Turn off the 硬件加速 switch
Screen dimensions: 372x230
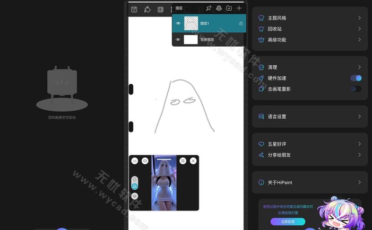coord(356,78)
